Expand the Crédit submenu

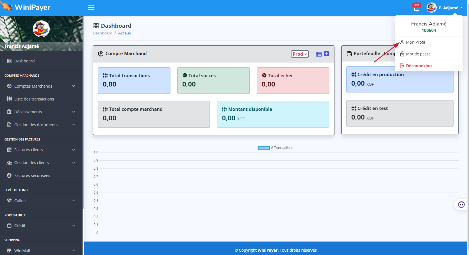(x=41, y=226)
